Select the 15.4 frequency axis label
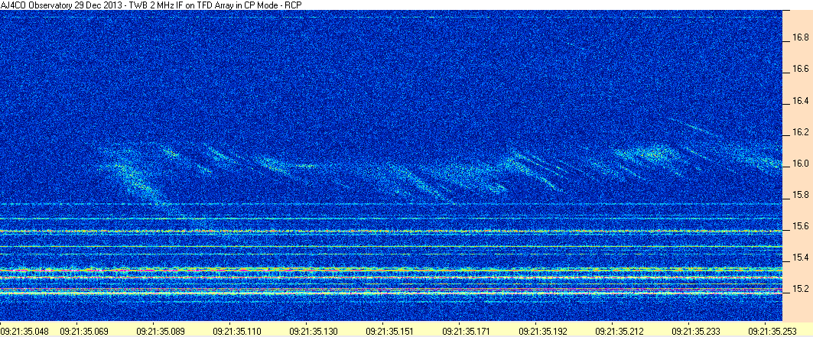This screenshot has height=337, width=813. (801, 258)
